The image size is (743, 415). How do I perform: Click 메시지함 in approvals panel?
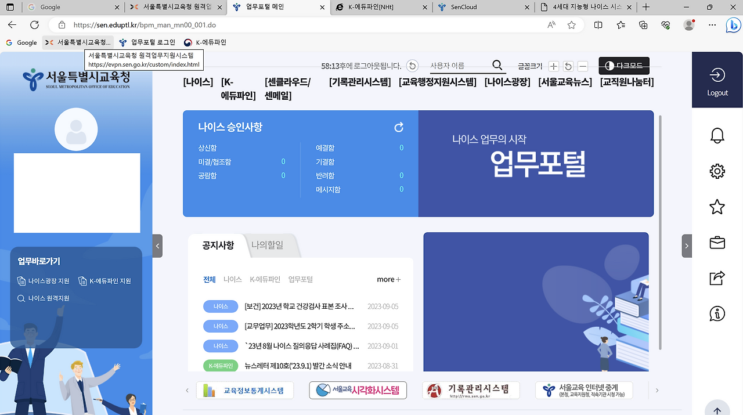point(328,189)
